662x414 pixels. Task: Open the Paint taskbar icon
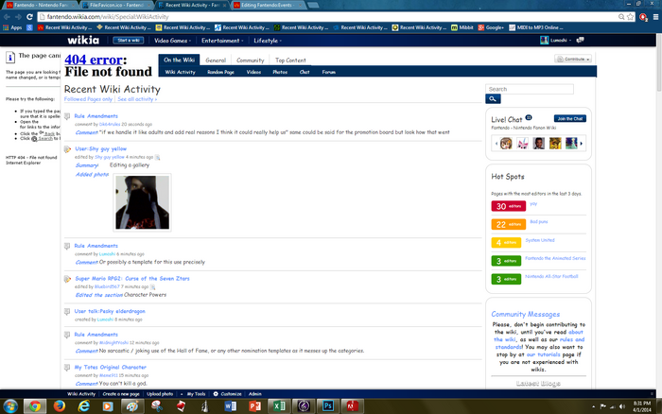(132, 406)
